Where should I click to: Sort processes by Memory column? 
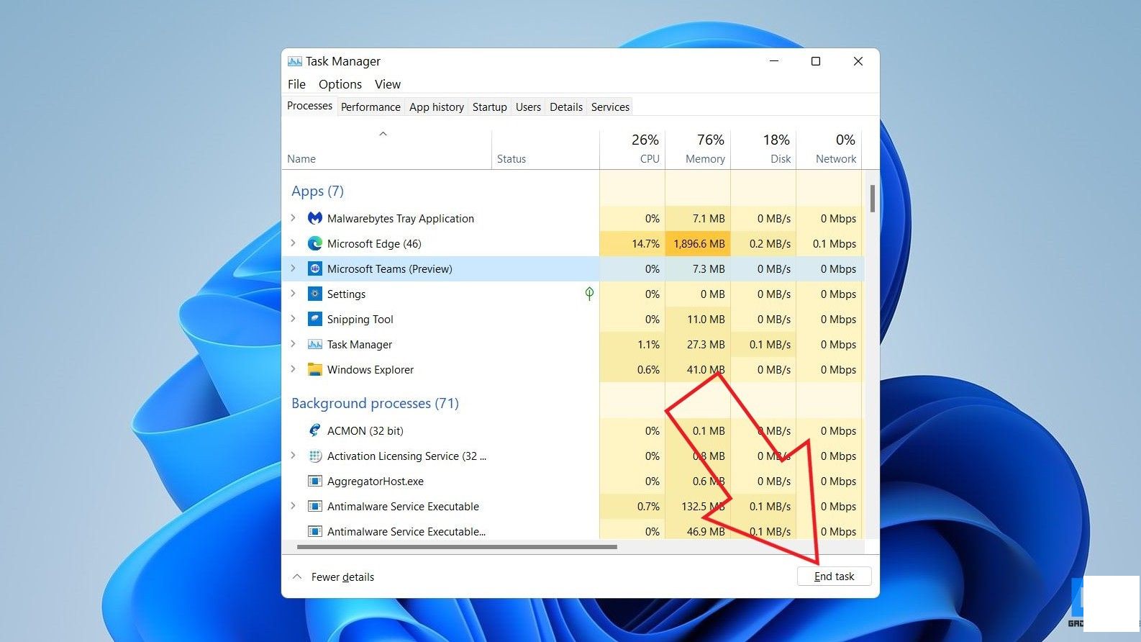point(698,149)
